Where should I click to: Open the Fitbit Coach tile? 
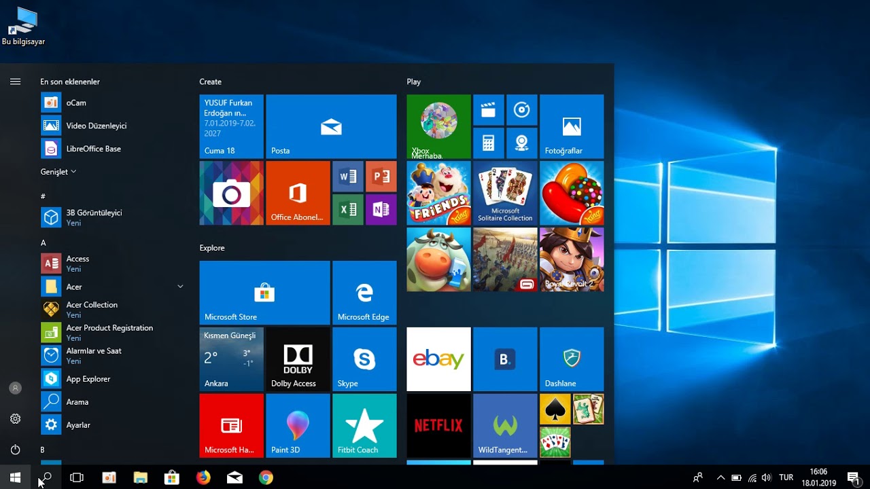pos(364,426)
